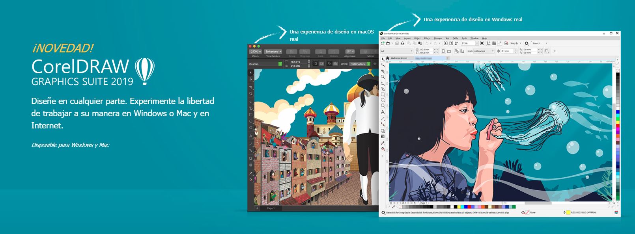This screenshot has height=234, width=635.
Task: Select the Shape tool in the Windows toolbox
Action: click(383, 65)
